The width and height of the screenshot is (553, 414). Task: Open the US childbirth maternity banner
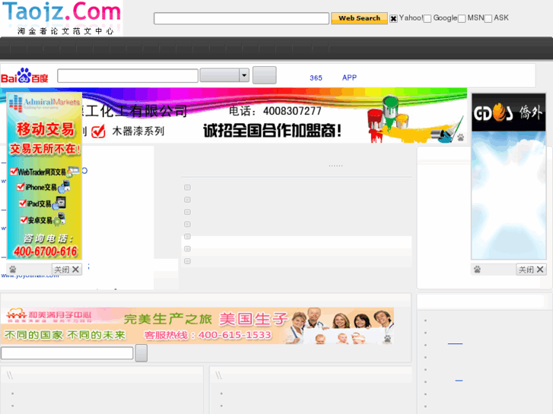click(x=197, y=326)
